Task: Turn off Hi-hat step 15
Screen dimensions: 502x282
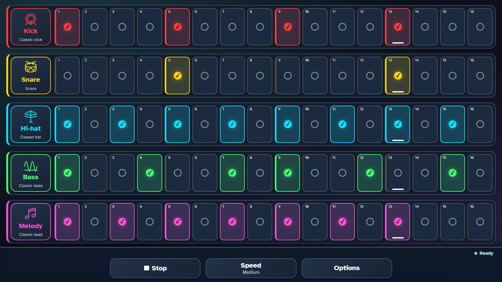Action: 452,124
